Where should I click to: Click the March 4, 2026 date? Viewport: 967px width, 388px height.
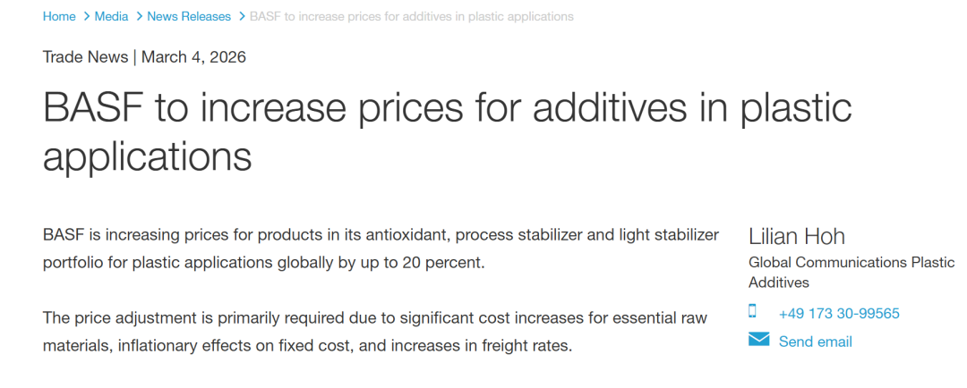193,57
